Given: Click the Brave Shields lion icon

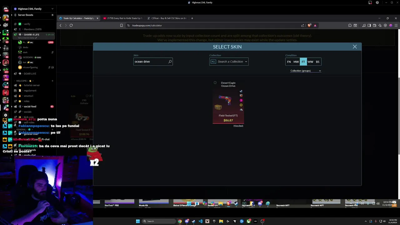Looking at the screenshot, I should 309,25.
